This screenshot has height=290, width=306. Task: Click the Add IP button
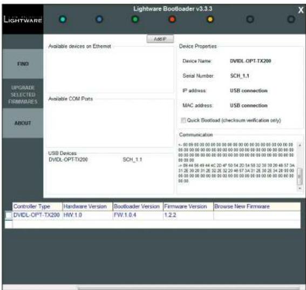point(160,39)
